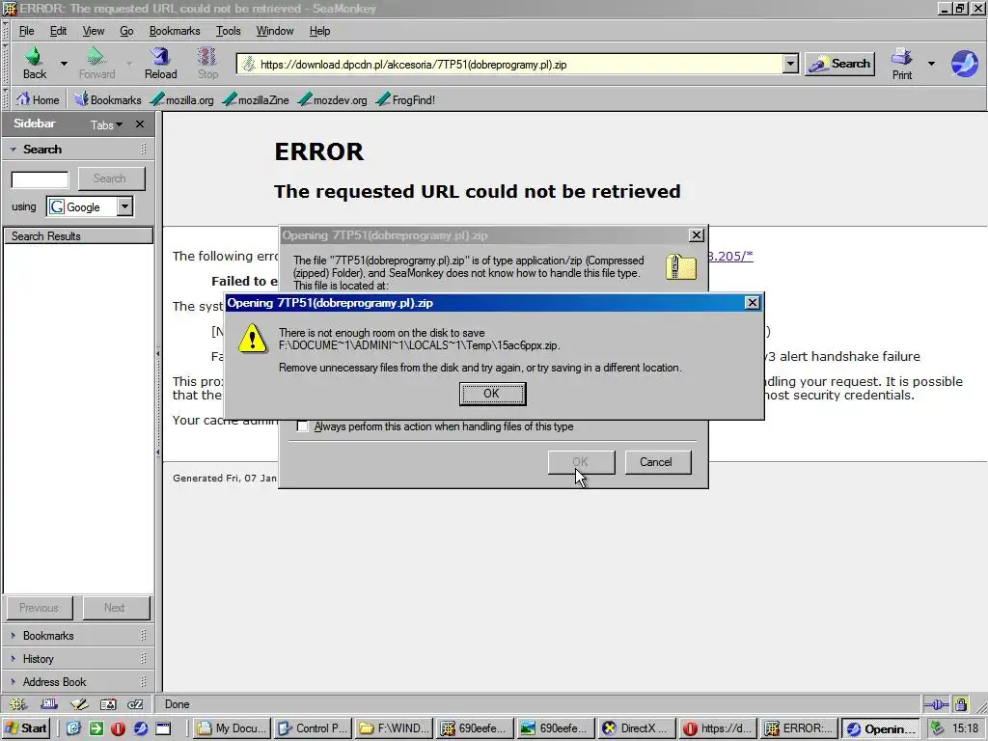The height and width of the screenshot is (741, 988).
Task: Open the mozillaZine bookmark
Action: pyautogui.click(x=256, y=99)
